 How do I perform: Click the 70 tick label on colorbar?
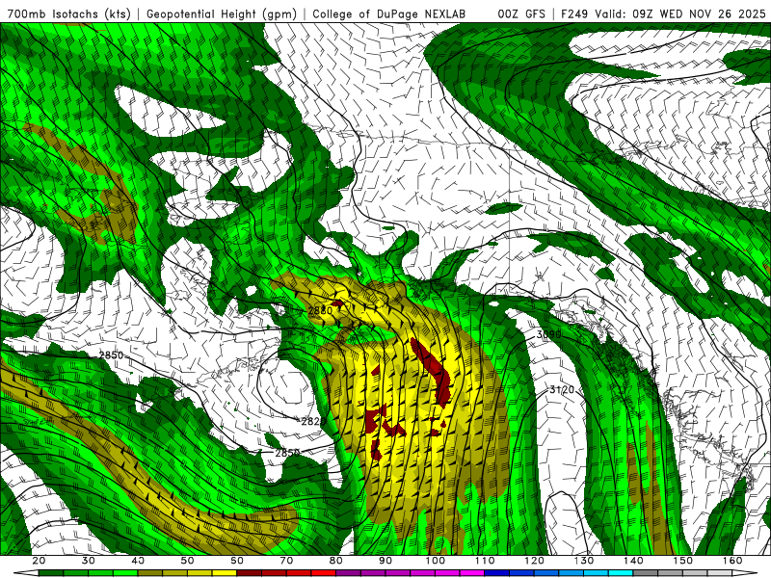[286, 561]
